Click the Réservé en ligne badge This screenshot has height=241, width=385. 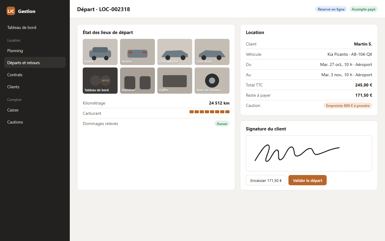click(331, 9)
